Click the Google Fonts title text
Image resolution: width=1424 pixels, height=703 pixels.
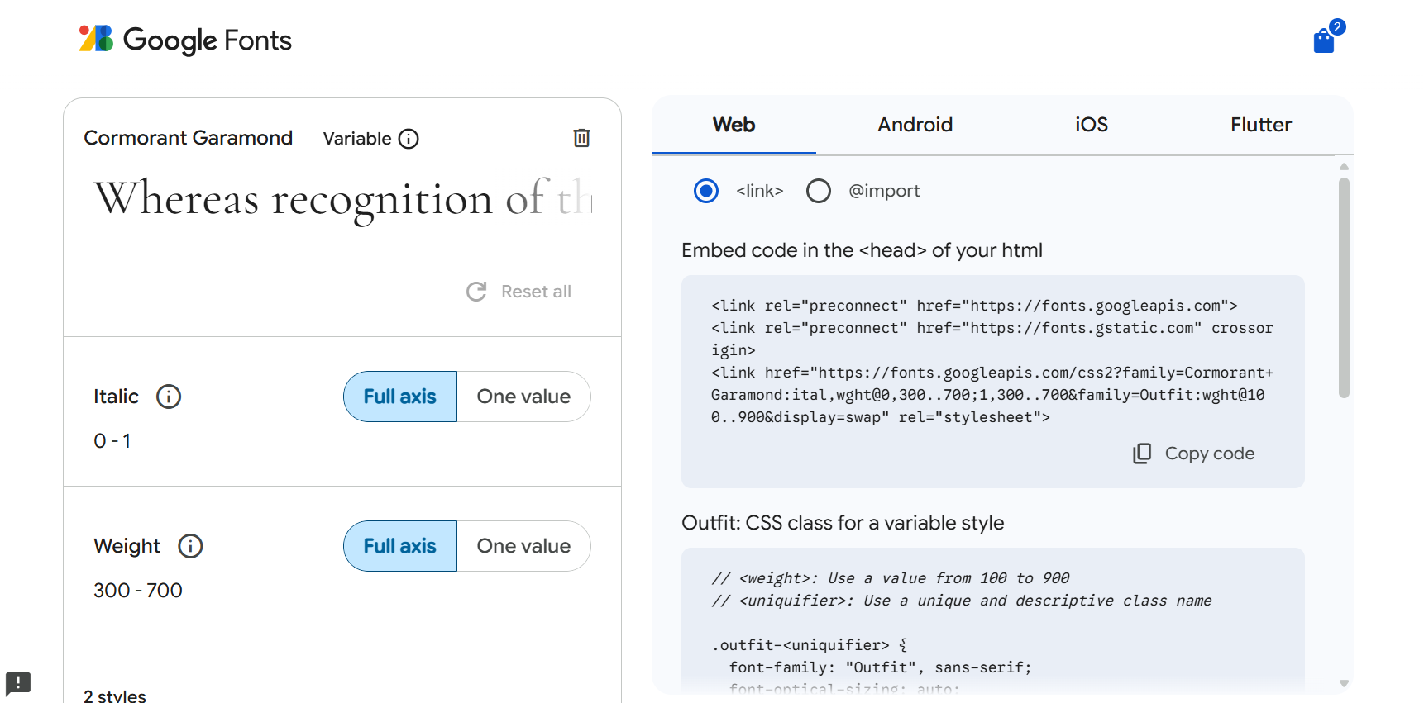(208, 40)
